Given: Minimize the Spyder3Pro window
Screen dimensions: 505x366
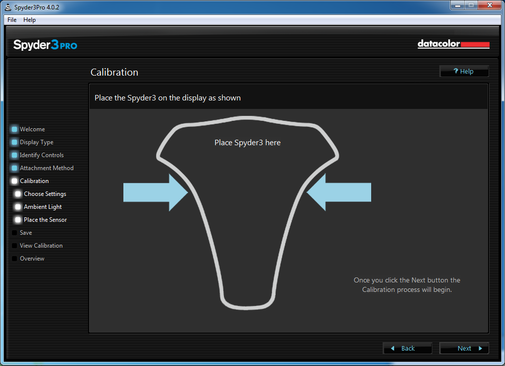Looking at the screenshot, I should [x=457, y=5].
